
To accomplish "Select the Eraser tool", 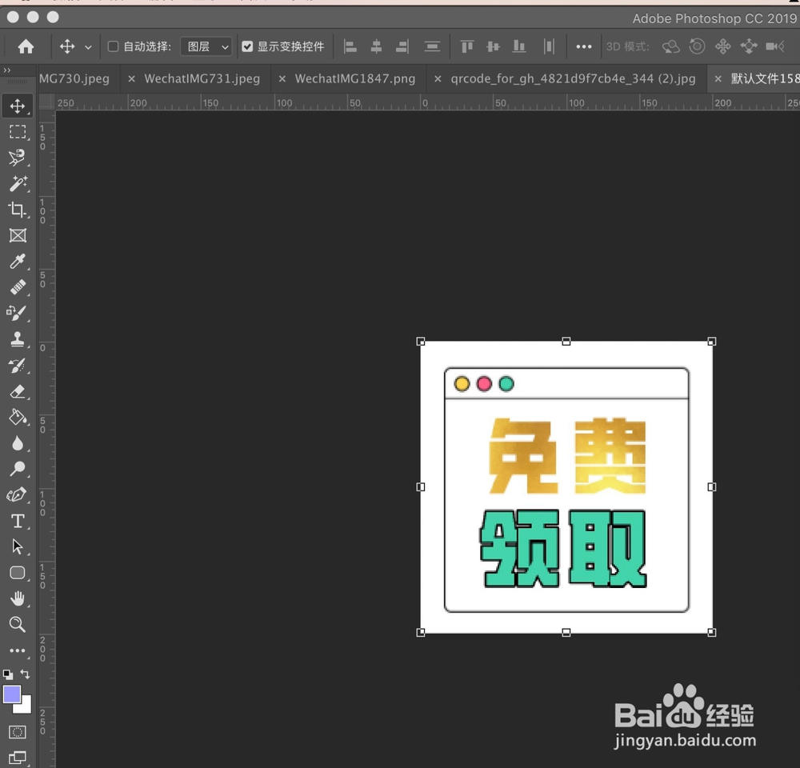I will coord(18,391).
